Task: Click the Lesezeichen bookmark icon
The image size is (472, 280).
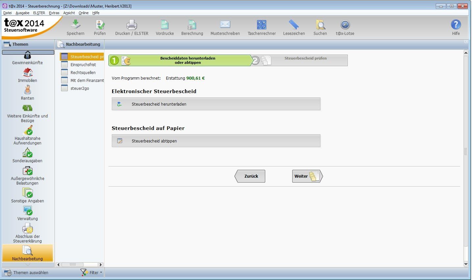Action: (x=294, y=25)
